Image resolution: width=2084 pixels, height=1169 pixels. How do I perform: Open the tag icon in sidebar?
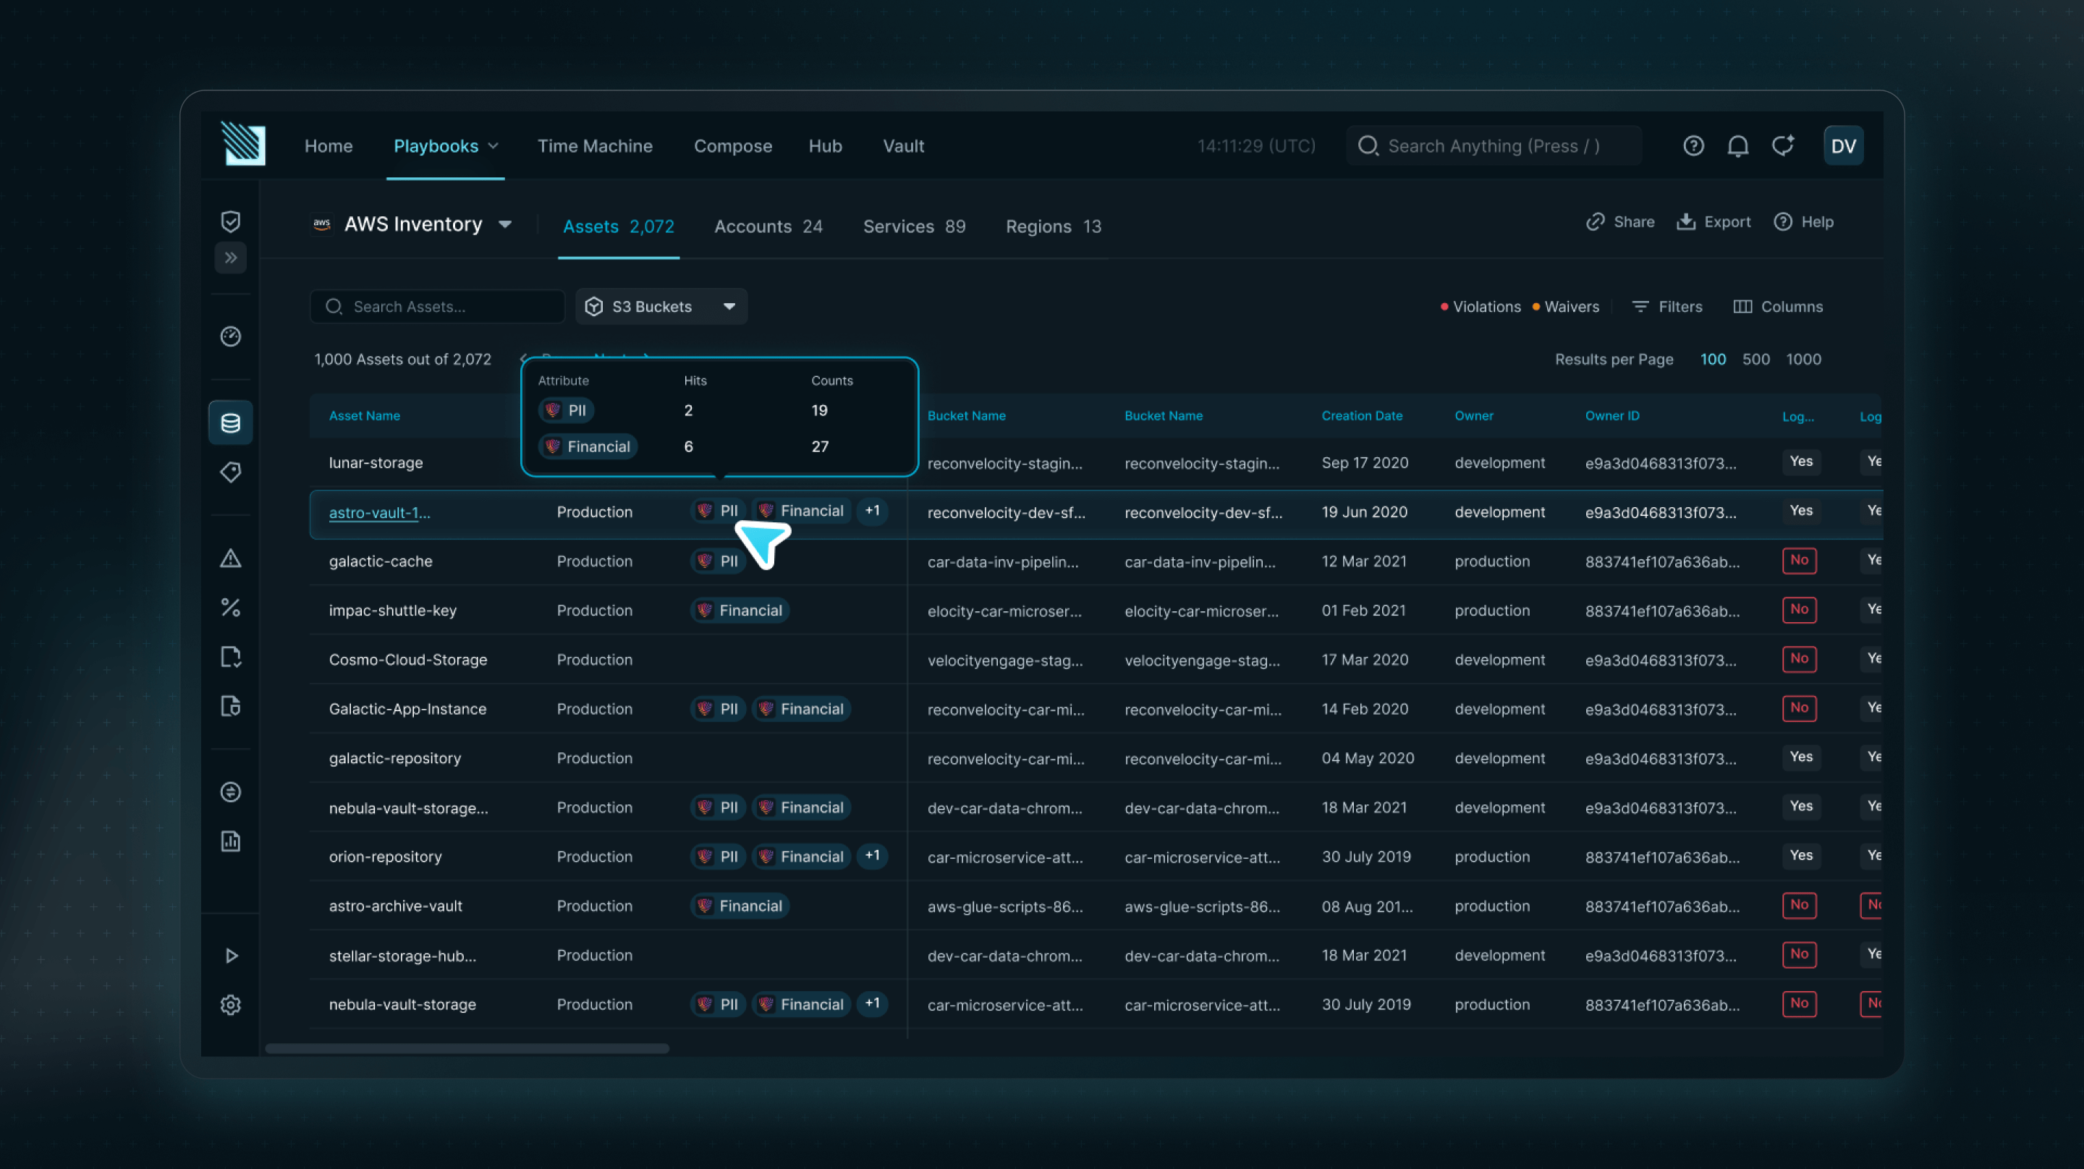click(x=231, y=472)
